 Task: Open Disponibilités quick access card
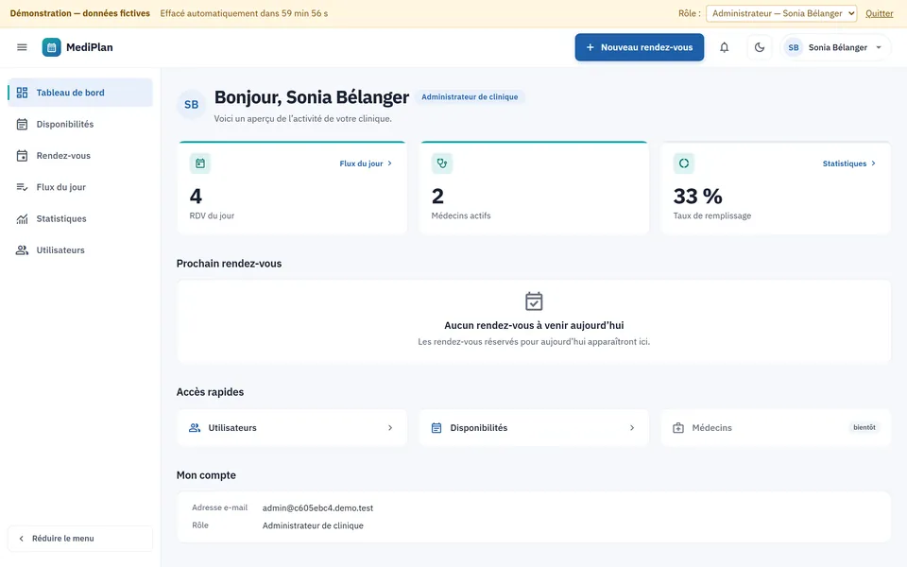[534, 427]
